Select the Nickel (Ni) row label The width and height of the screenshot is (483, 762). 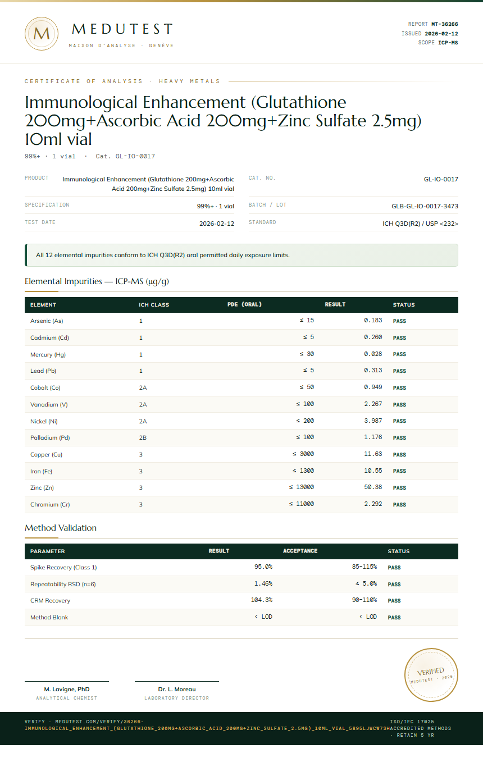44,421
